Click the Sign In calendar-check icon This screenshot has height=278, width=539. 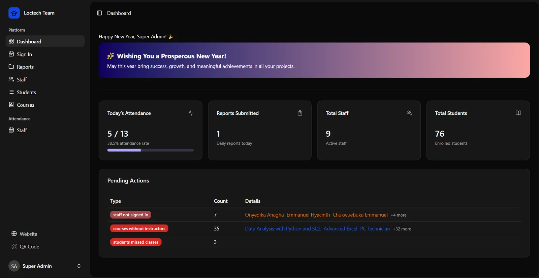click(x=11, y=54)
